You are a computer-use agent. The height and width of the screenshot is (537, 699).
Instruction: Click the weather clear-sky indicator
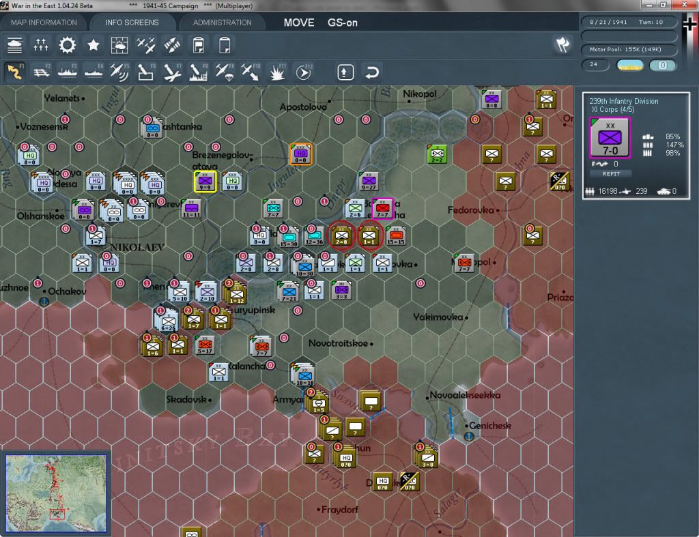pos(629,65)
